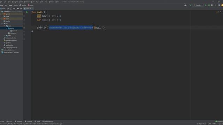Collapse the selected kotlin folder

[6, 28]
